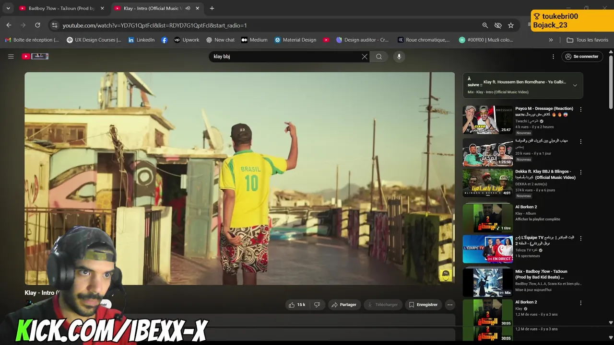Go to the YouTube home logo
The height and width of the screenshot is (345, 614).
(35, 57)
